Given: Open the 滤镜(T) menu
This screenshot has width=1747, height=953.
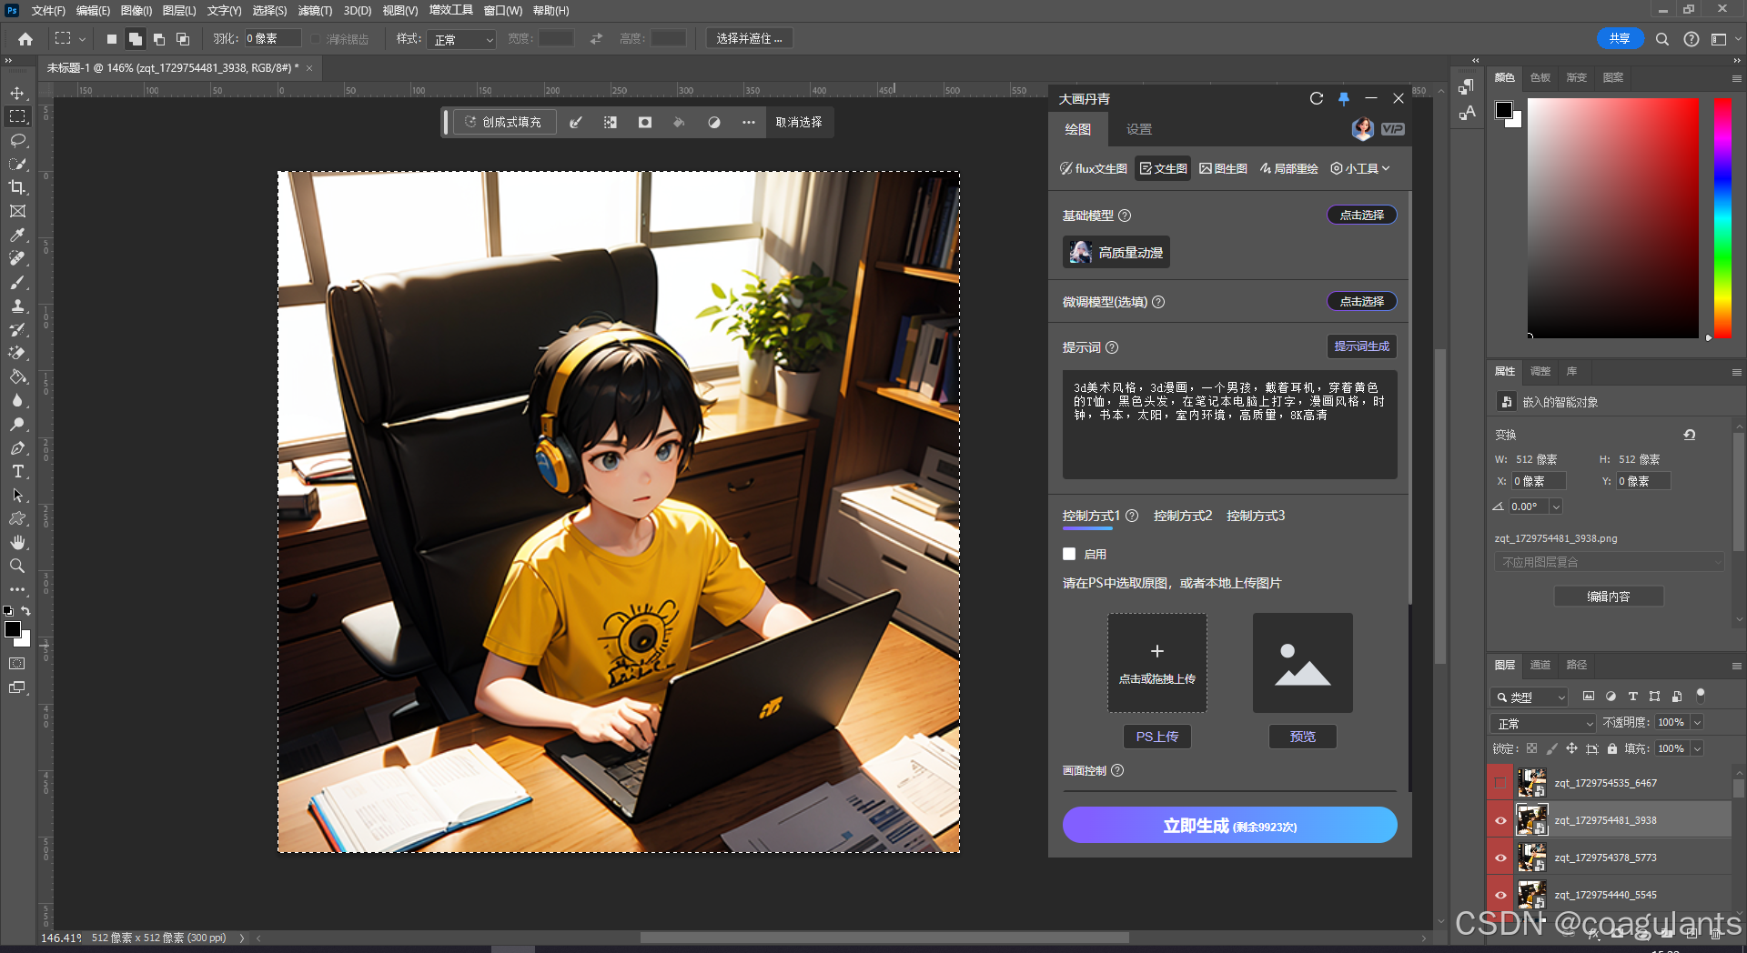Looking at the screenshot, I should 315,11.
